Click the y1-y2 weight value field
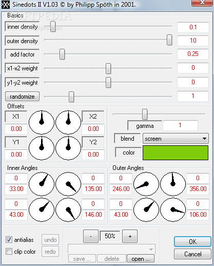The width and height of the screenshot is (214, 266). pyautogui.click(x=193, y=82)
